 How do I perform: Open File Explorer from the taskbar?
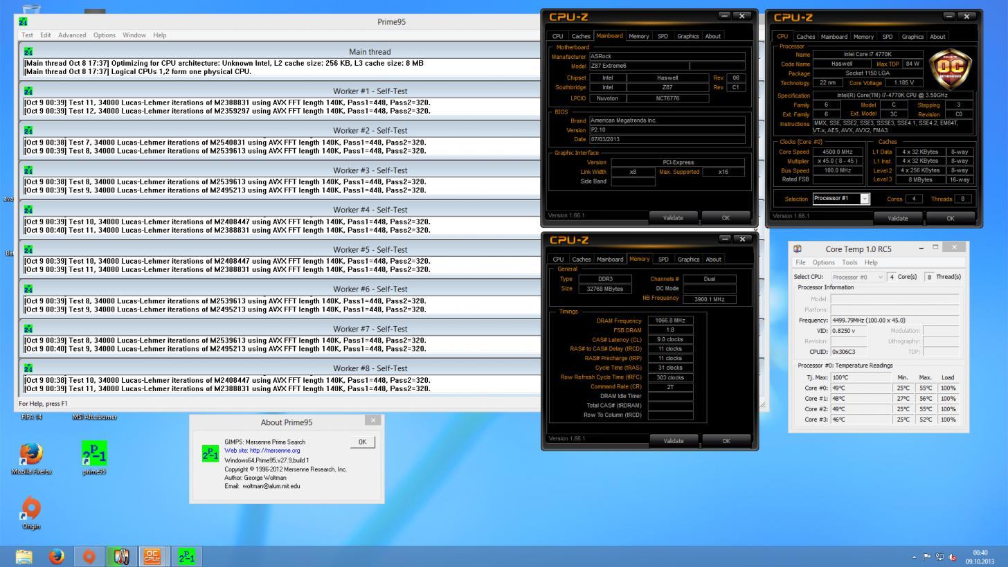(24, 556)
